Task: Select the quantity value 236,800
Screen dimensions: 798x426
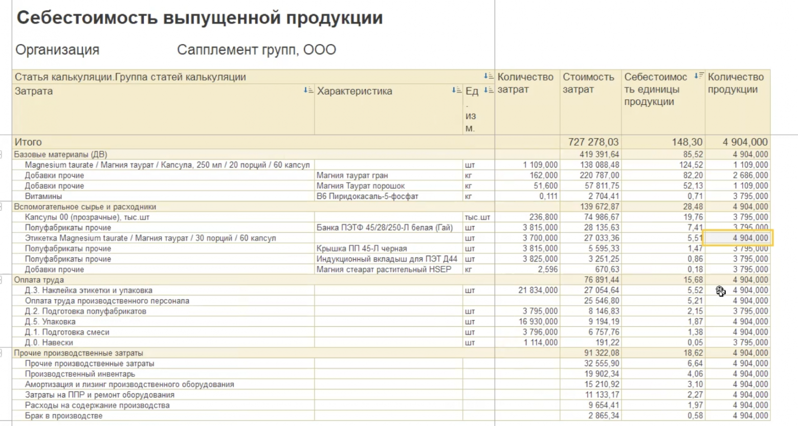Action: [x=543, y=217]
